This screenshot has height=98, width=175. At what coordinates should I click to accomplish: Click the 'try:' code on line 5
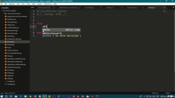point(40,23)
